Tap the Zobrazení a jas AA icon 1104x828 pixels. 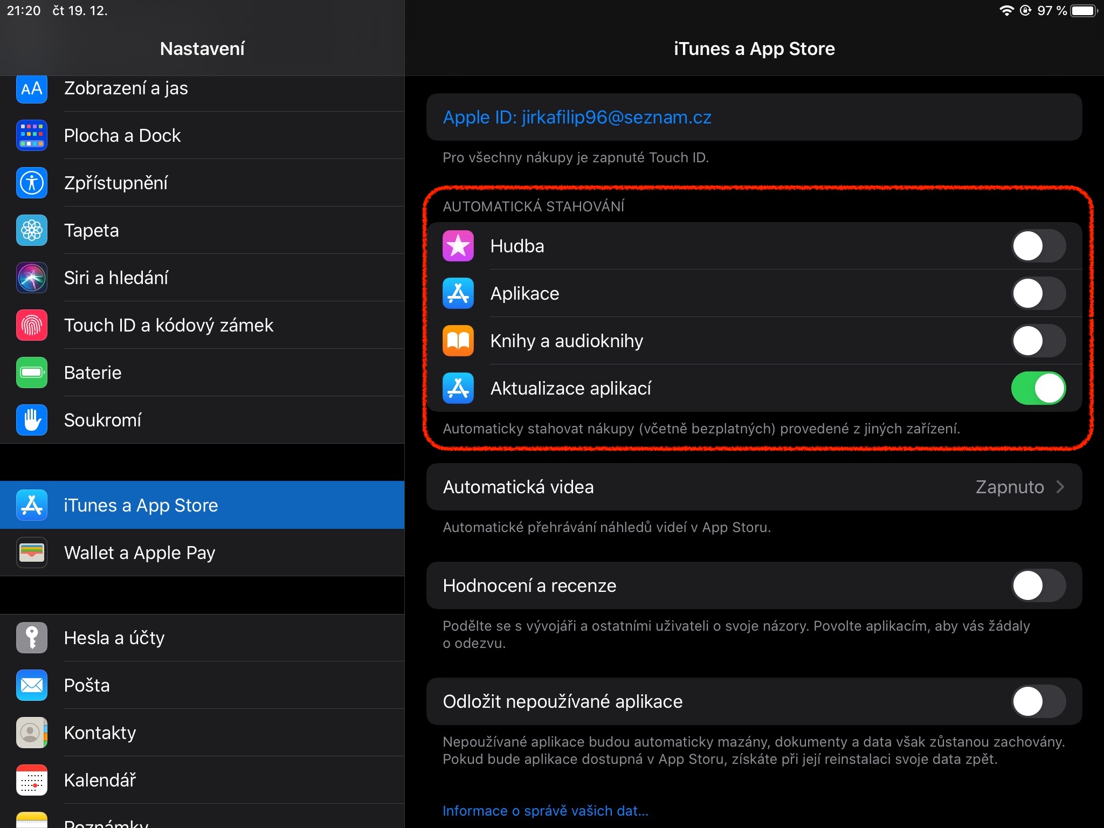pos(32,88)
